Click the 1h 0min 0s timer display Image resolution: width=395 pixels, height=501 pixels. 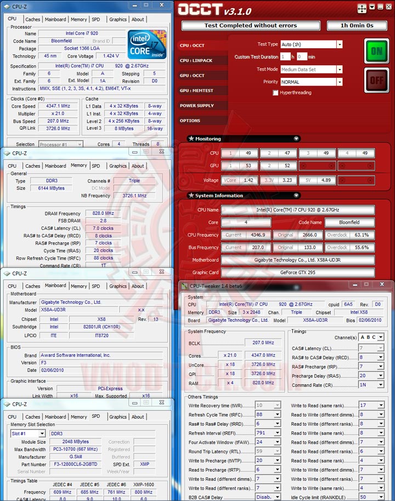click(357, 26)
